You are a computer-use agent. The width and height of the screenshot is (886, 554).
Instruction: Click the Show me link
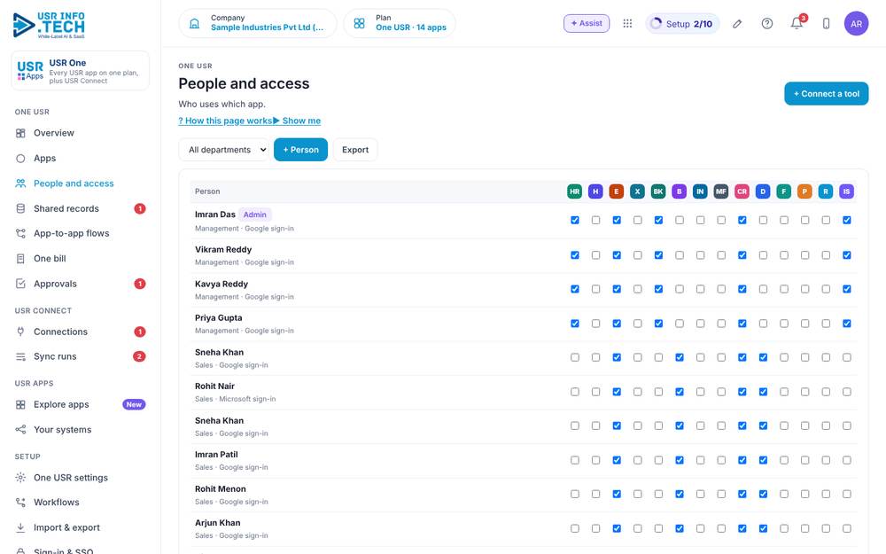[x=297, y=121]
